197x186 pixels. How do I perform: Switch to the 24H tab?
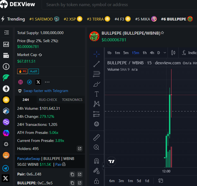26,100
